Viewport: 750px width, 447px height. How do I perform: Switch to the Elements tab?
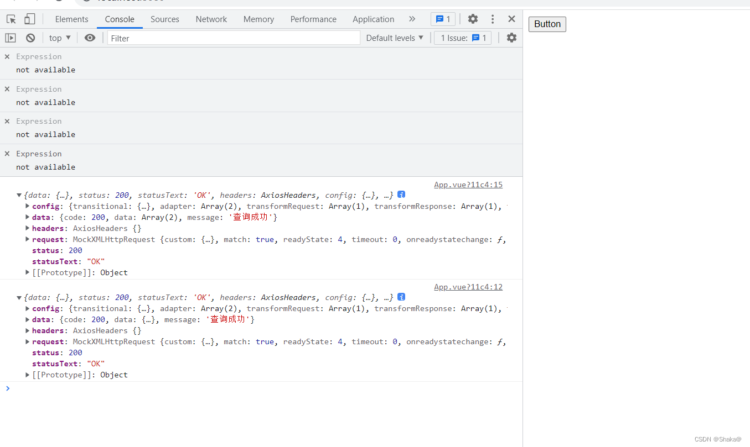coord(71,19)
